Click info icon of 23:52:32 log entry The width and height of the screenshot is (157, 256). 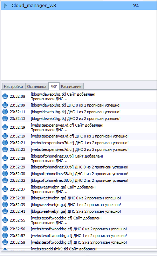(x=5, y=180)
